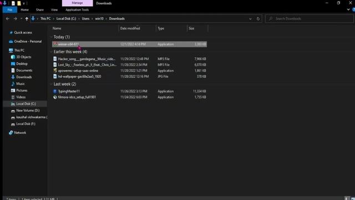
Task: Switch to the View ribbon tab
Action: pyautogui.click(x=54, y=10)
